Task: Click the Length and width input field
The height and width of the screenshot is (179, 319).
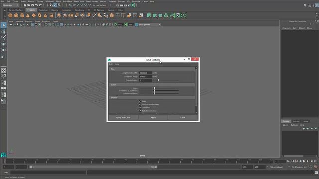Action: tap(145, 73)
